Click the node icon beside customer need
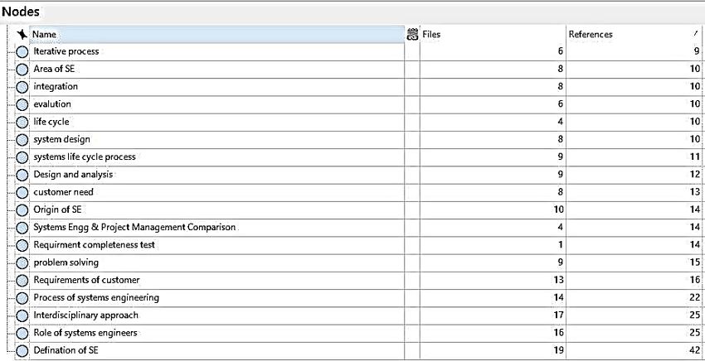The image size is (705, 361). click(x=22, y=193)
